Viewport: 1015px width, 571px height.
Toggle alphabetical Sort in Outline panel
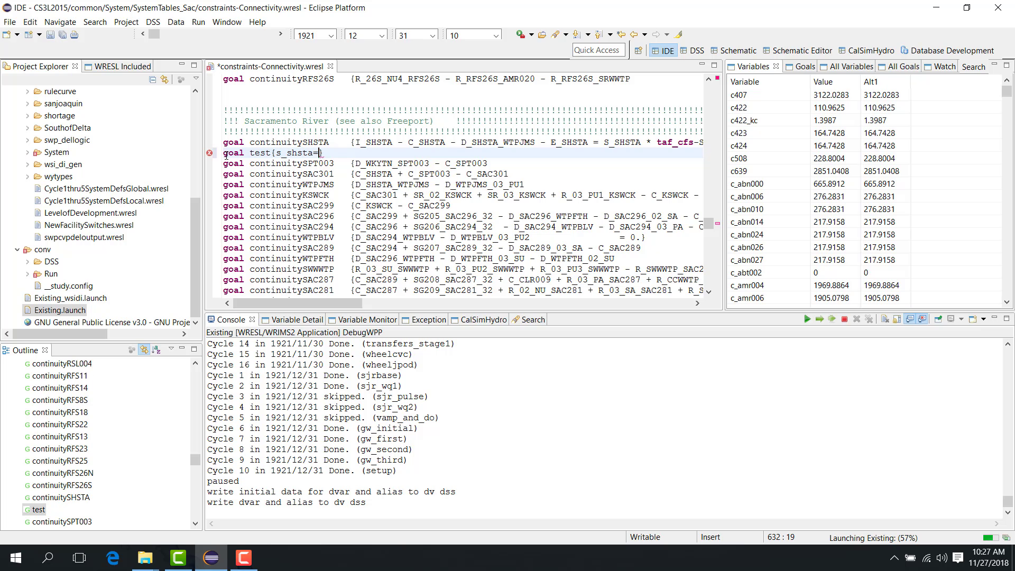[156, 349]
